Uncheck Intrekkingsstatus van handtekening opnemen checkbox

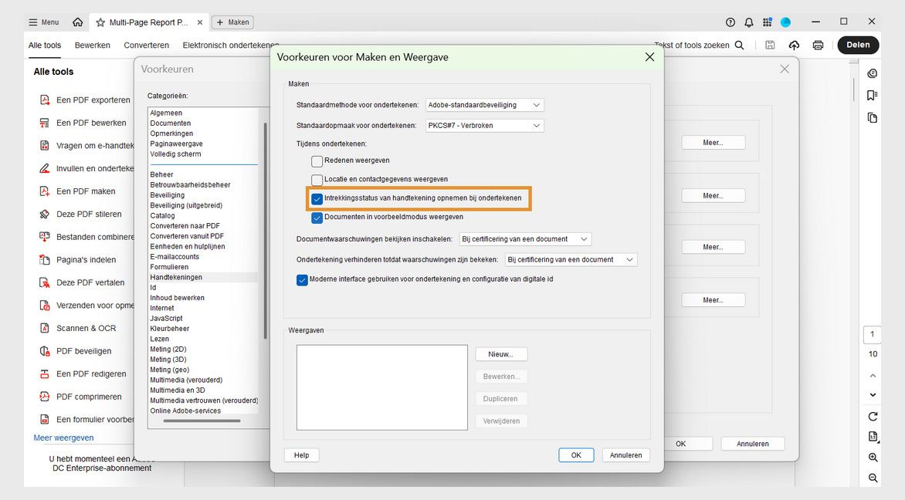317,198
